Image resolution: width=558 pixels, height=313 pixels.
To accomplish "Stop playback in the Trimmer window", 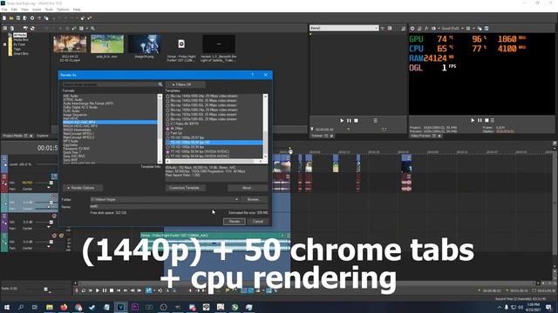I will 356,121.
